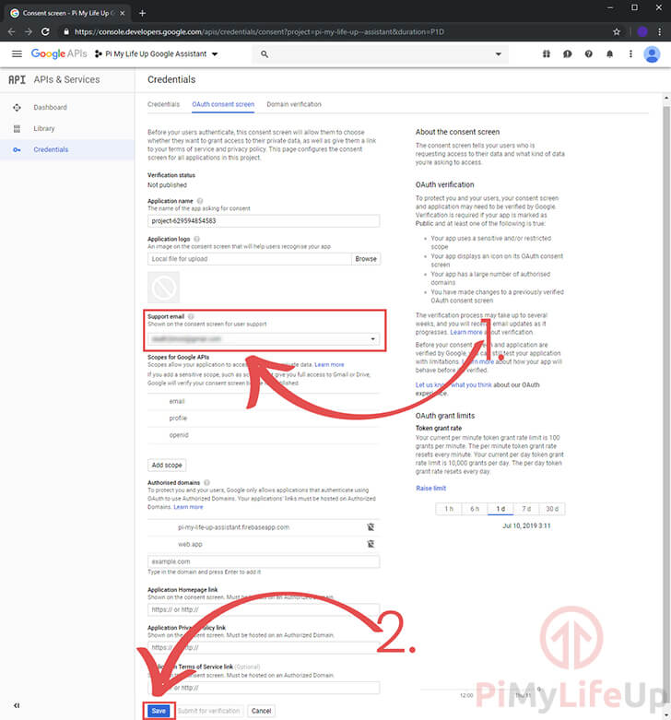Switch to OAuth consent screen tab

point(223,104)
